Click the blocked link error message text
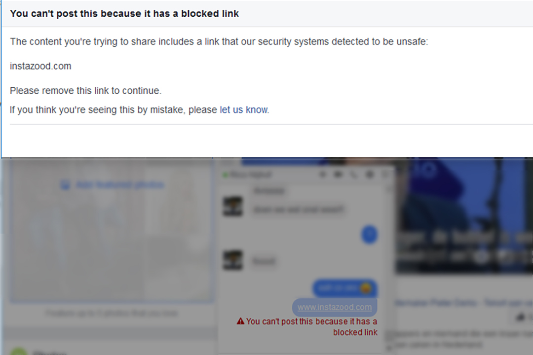Image resolution: width=533 pixels, height=355 pixels. (311, 327)
